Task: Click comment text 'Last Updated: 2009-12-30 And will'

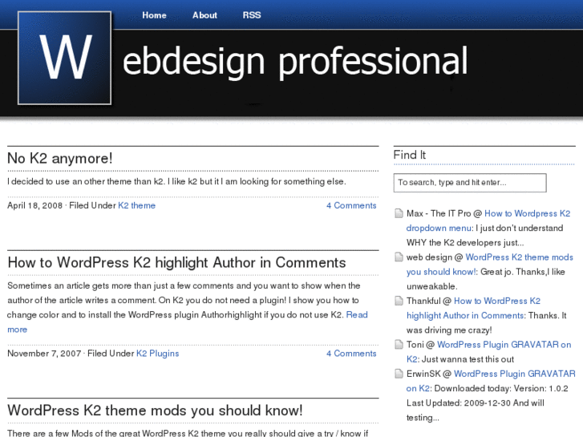Action: click(x=476, y=403)
